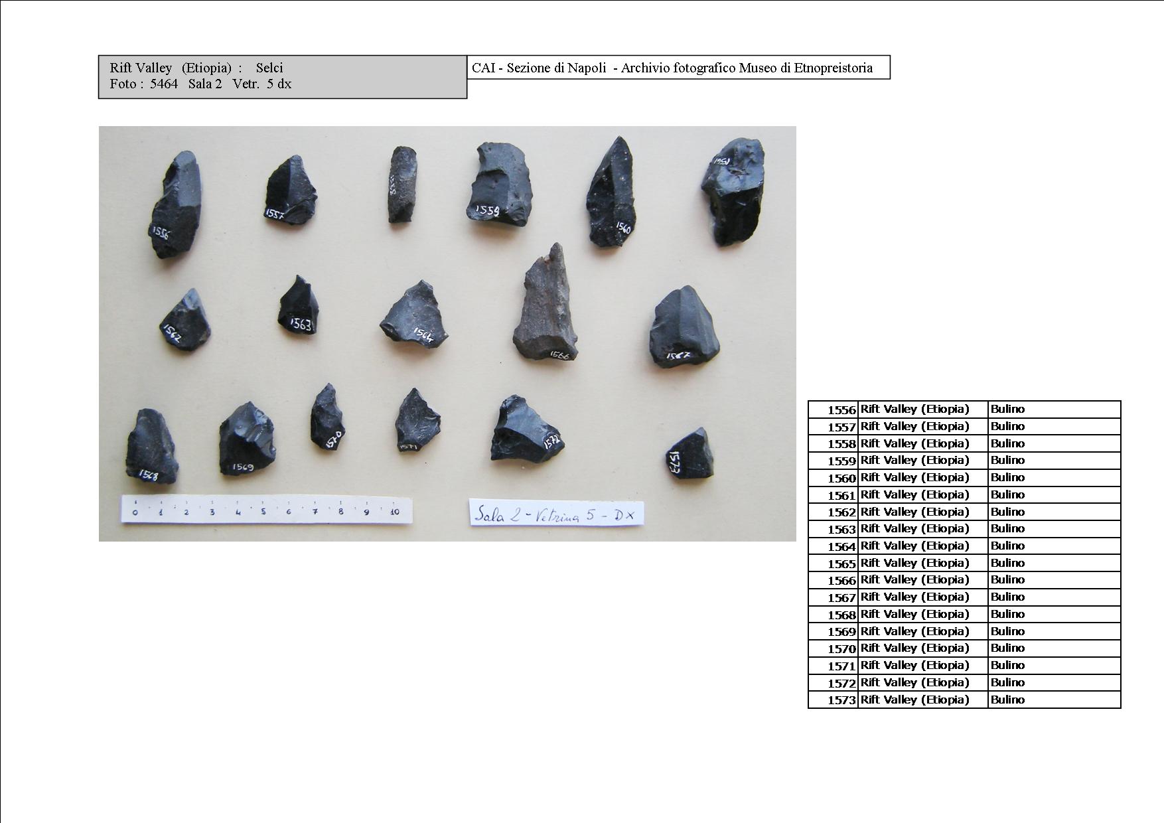Select the stone tool labeled 1557 in the photo
Screen dimensions: 1164x823
pos(291,190)
